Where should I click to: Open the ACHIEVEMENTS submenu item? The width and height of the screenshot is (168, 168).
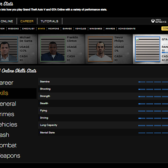pyautogui.click(x=127, y=29)
